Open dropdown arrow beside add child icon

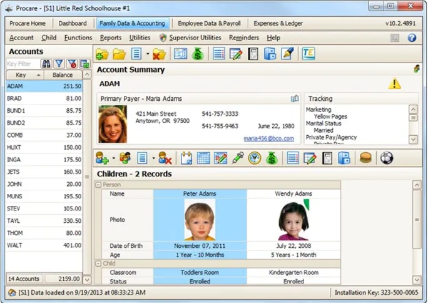point(113,158)
